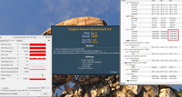Open the Sensors tab in GPU-Z
Screen dimensions: 182x97
click(x=13, y=41)
